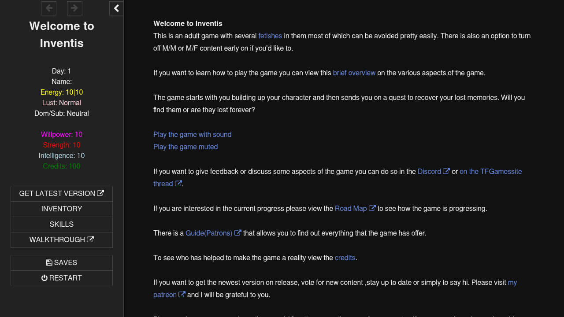
Task: Click the back history arrow
Action: coord(48,8)
